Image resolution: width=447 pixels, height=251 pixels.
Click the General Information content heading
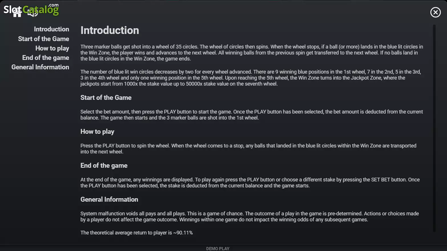(109, 199)
